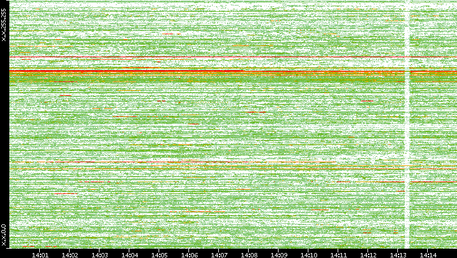This screenshot has width=457, height=258.
Task: Click the white vertical data gap after 14:13
Action: point(407,124)
